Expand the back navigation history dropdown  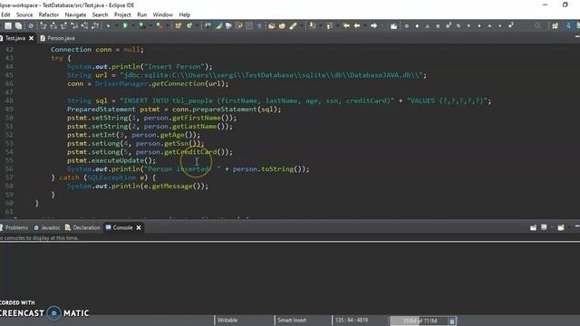pos(364,26)
